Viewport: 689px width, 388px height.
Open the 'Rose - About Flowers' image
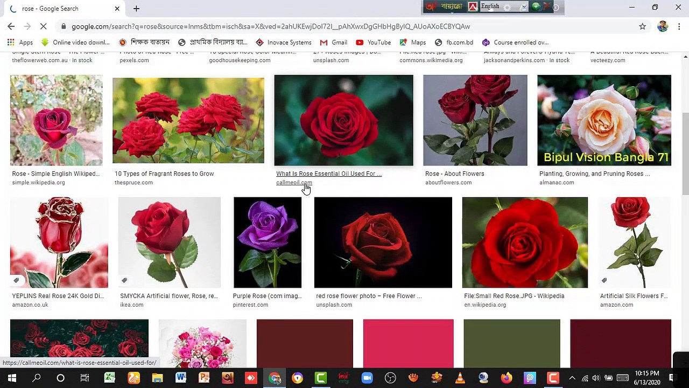475,120
